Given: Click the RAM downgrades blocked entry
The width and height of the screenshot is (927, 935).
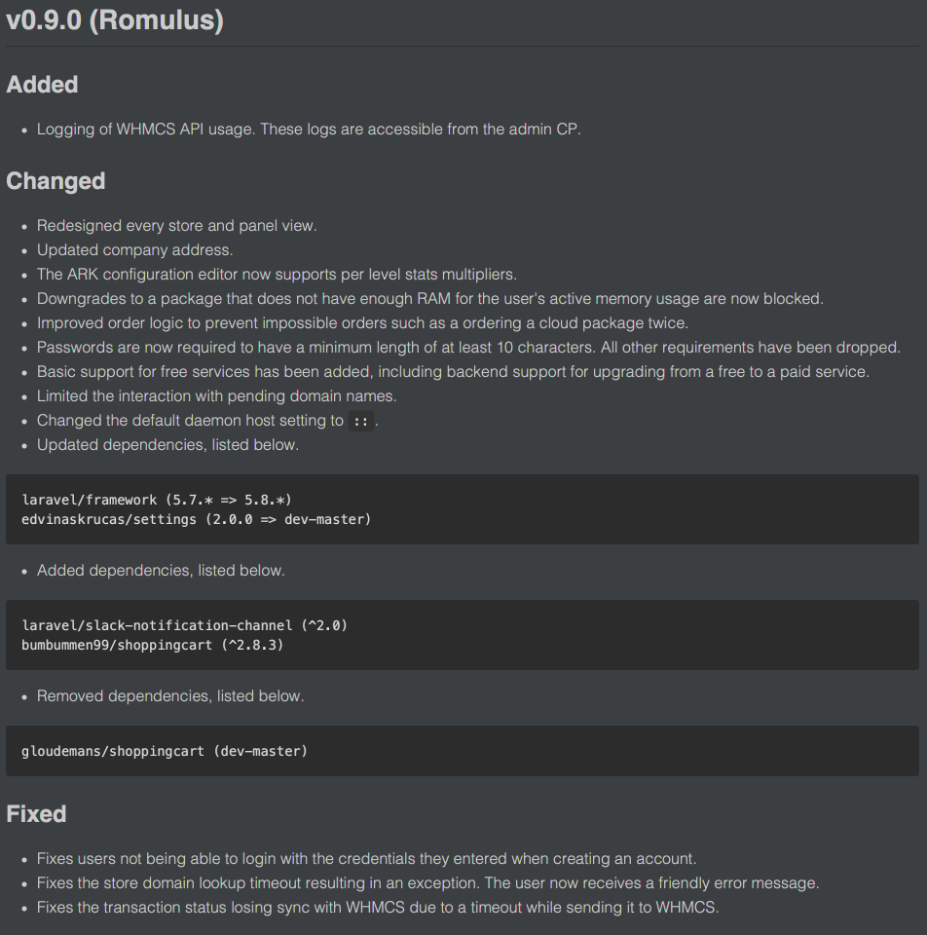Looking at the screenshot, I should (429, 299).
